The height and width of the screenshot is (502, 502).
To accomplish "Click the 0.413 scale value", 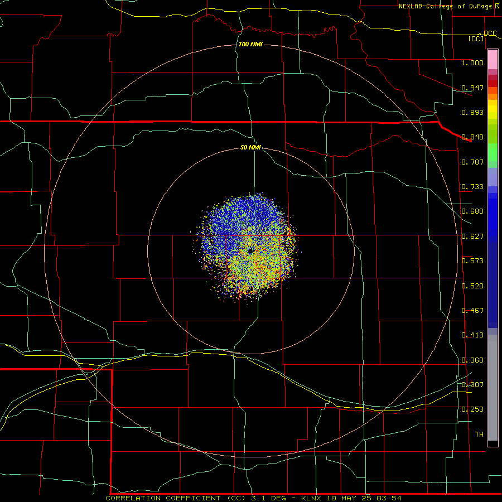I will 472,335.
